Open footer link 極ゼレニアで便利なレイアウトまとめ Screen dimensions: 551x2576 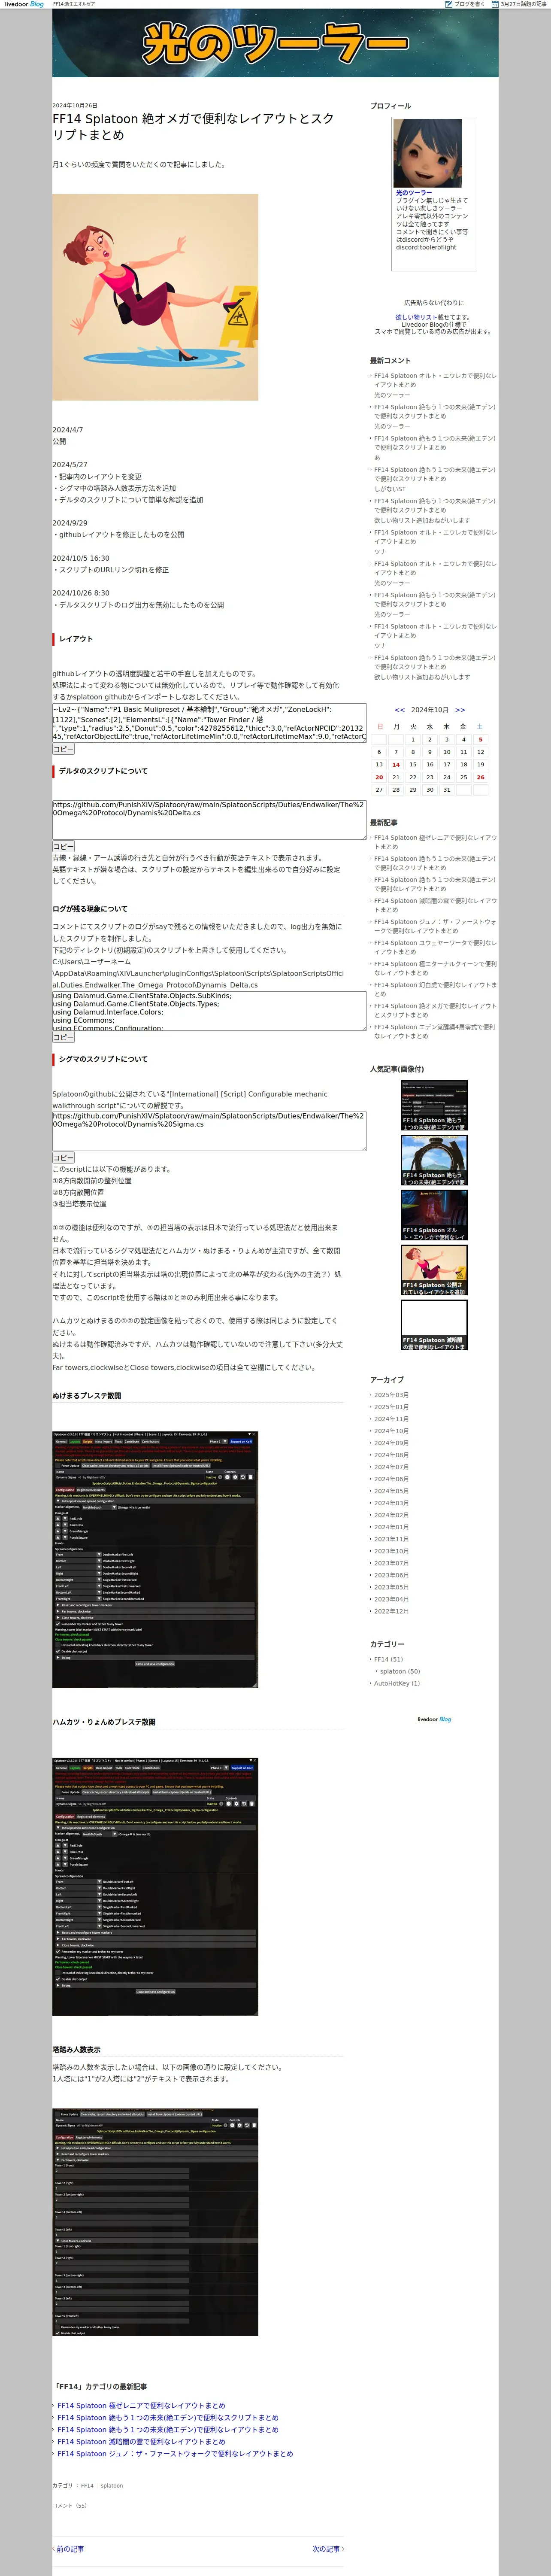[x=141, y=2406]
